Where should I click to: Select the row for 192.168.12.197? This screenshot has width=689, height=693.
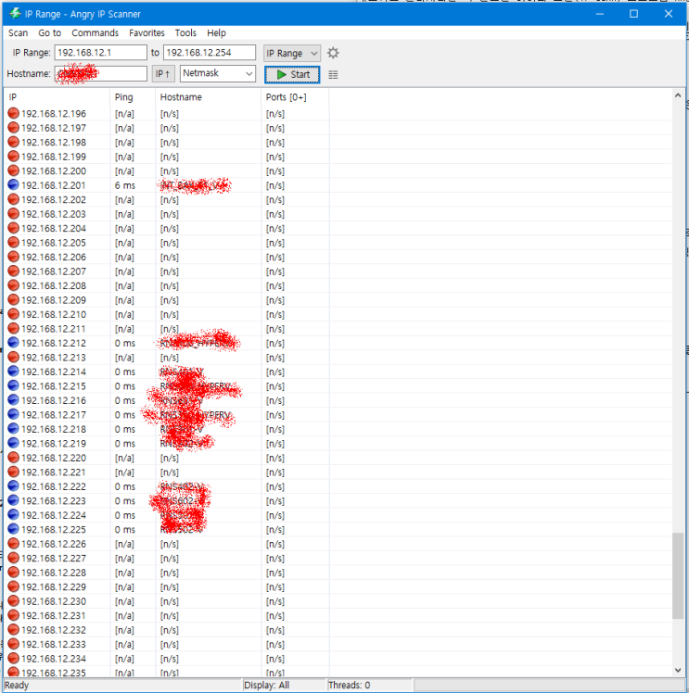[x=338, y=128]
